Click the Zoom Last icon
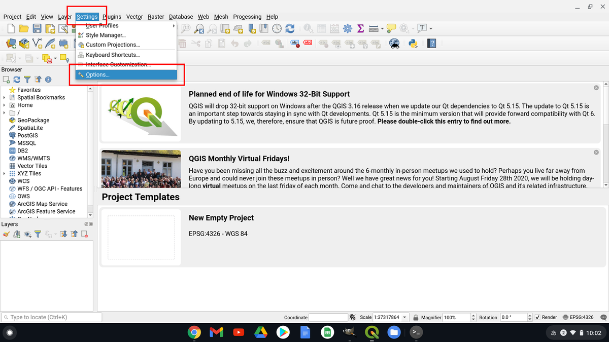This screenshot has height=342, width=609. [199, 29]
